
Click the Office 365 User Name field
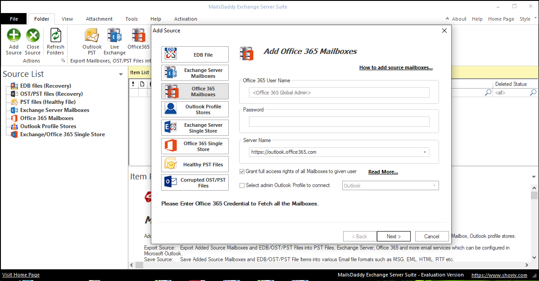tap(339, 93)
